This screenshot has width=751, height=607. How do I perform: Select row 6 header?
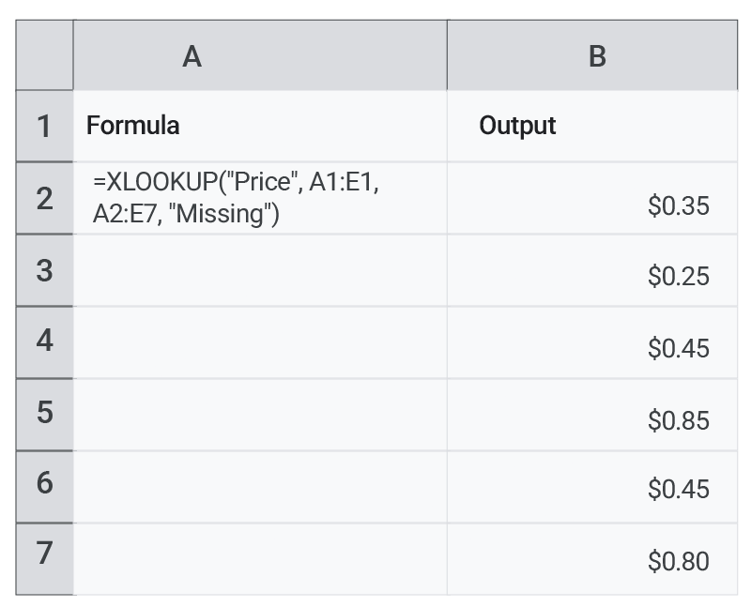point(44,485)
